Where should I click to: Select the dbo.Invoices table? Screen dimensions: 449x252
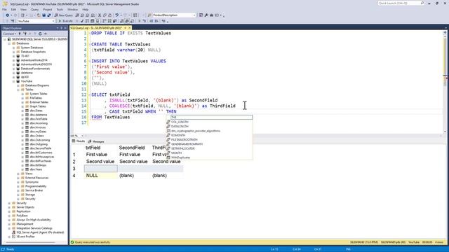tap(38, 127)
